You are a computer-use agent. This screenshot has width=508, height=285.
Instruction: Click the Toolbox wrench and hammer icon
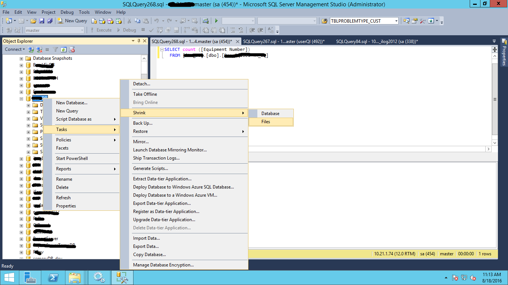(422, 21)
